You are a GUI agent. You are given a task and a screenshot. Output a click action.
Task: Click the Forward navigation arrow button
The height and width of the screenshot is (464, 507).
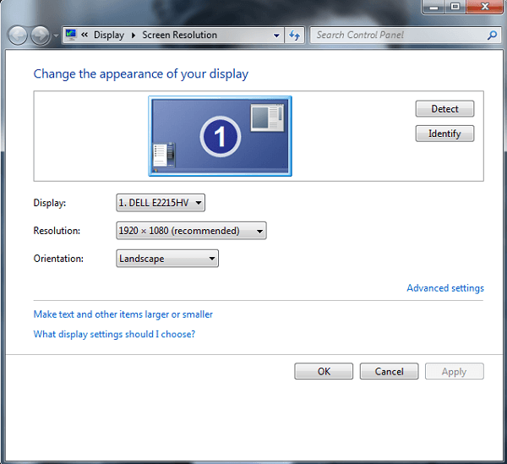click(x=40, y=35)
